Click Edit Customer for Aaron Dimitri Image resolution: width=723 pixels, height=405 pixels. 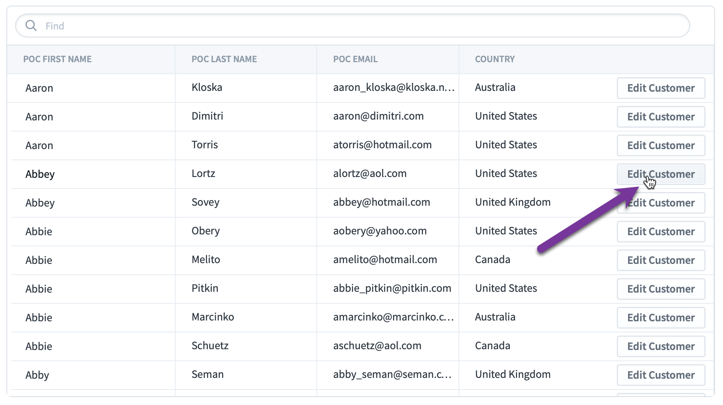pyautogui.click(x=661, y=116)
